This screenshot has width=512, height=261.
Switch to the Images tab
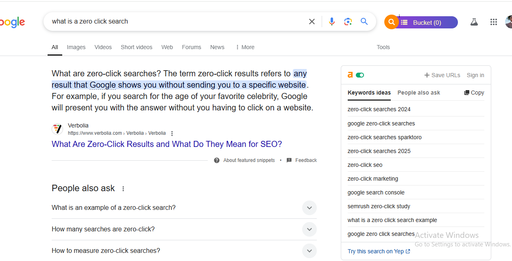(76, 47)
